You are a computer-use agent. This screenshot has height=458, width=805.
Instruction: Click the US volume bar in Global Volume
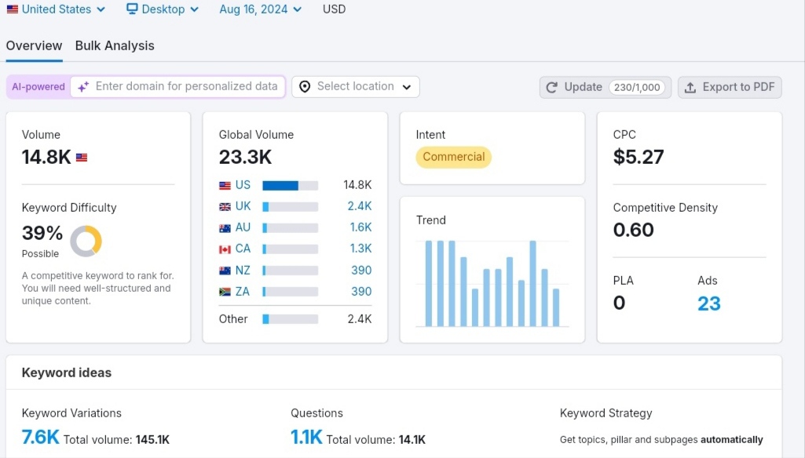[290, 186]
